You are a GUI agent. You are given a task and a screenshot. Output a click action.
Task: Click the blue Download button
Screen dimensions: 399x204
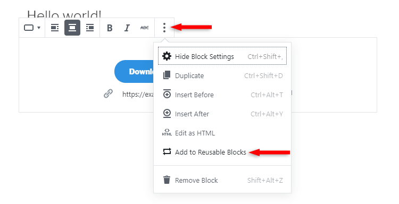click(x=134, y=71)
